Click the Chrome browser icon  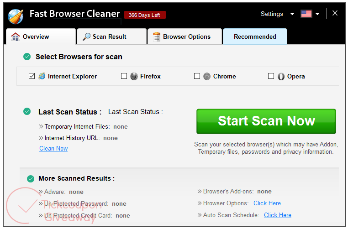pyautogui.click(x=206, y=76)
